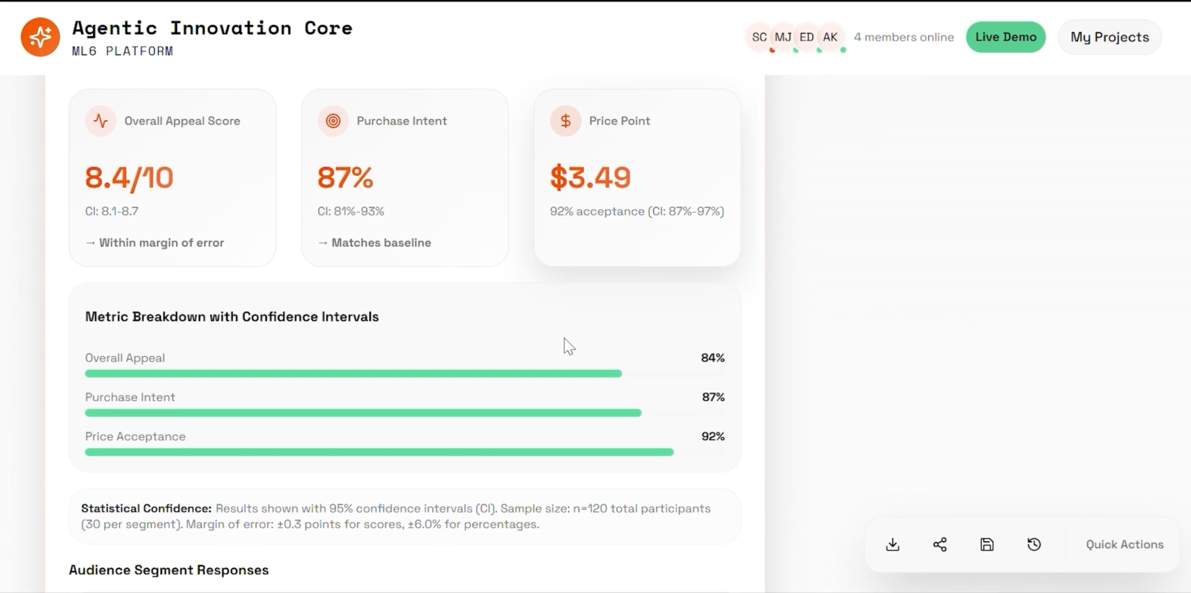Click the Price Acceptance progress bar

pos(405,452)
